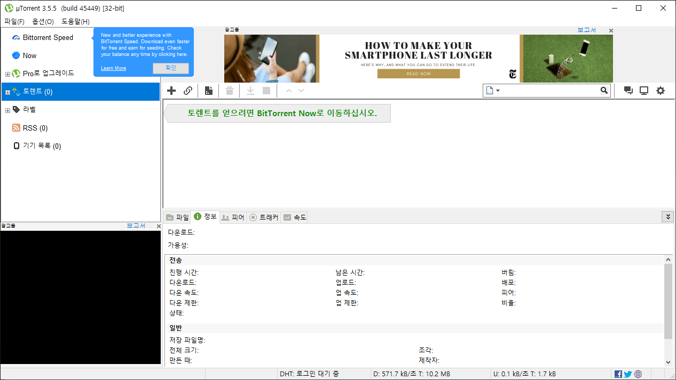Image resolution: width=676 pixels, height=380 pixels.
Task: Click the Remove Torrent trash icon
Action: 230,91
